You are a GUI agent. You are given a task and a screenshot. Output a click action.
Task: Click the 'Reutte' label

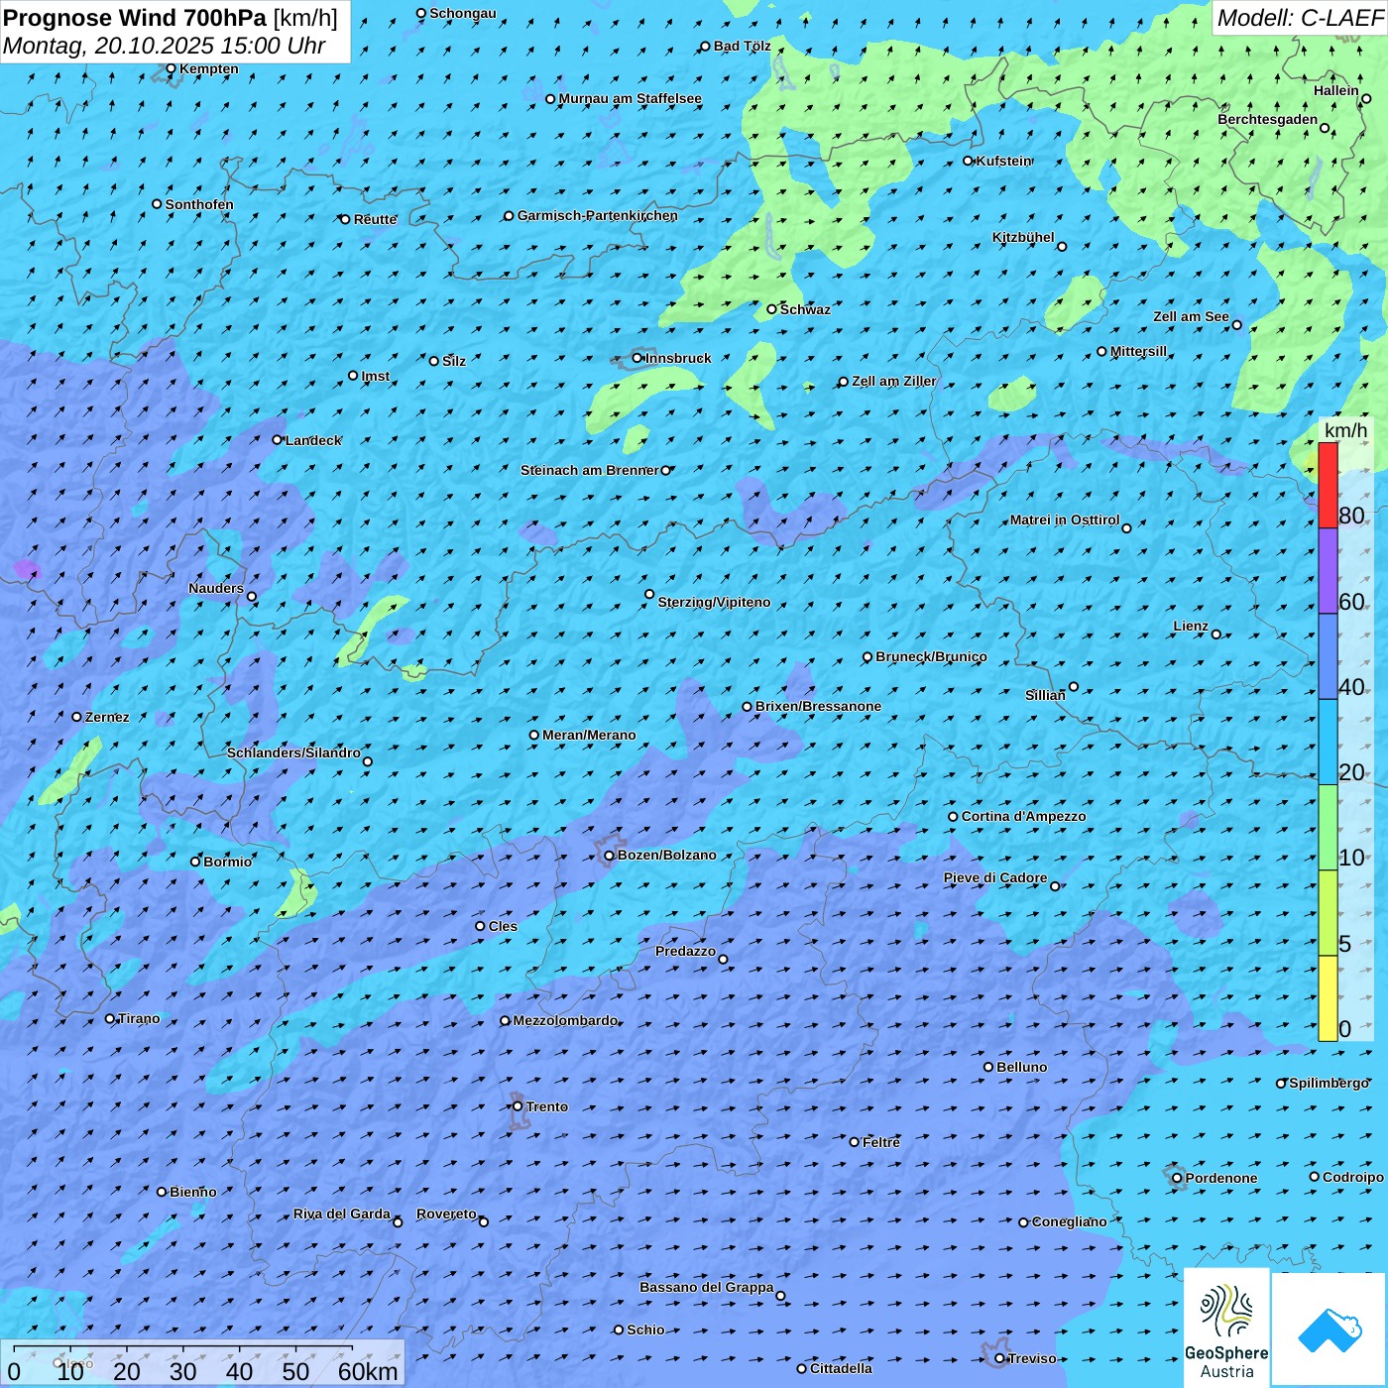click(375, 219)
